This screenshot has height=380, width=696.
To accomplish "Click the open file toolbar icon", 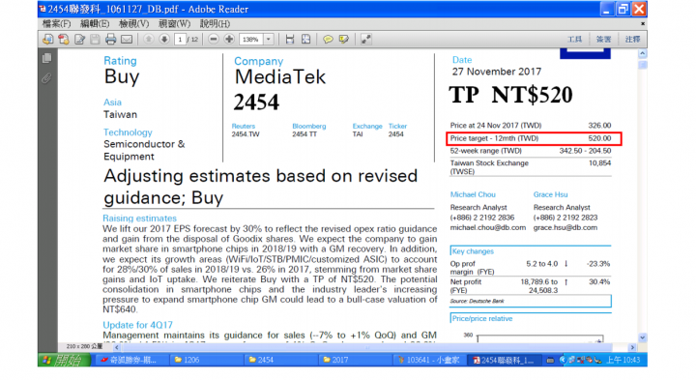I will [48, 40].
